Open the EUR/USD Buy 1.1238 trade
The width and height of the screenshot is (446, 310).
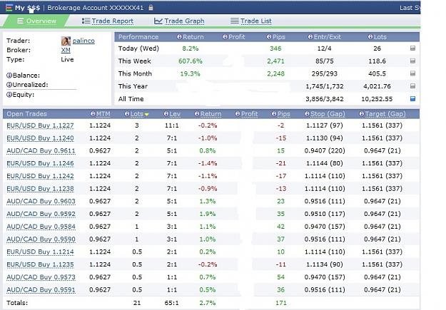(40, 189)
